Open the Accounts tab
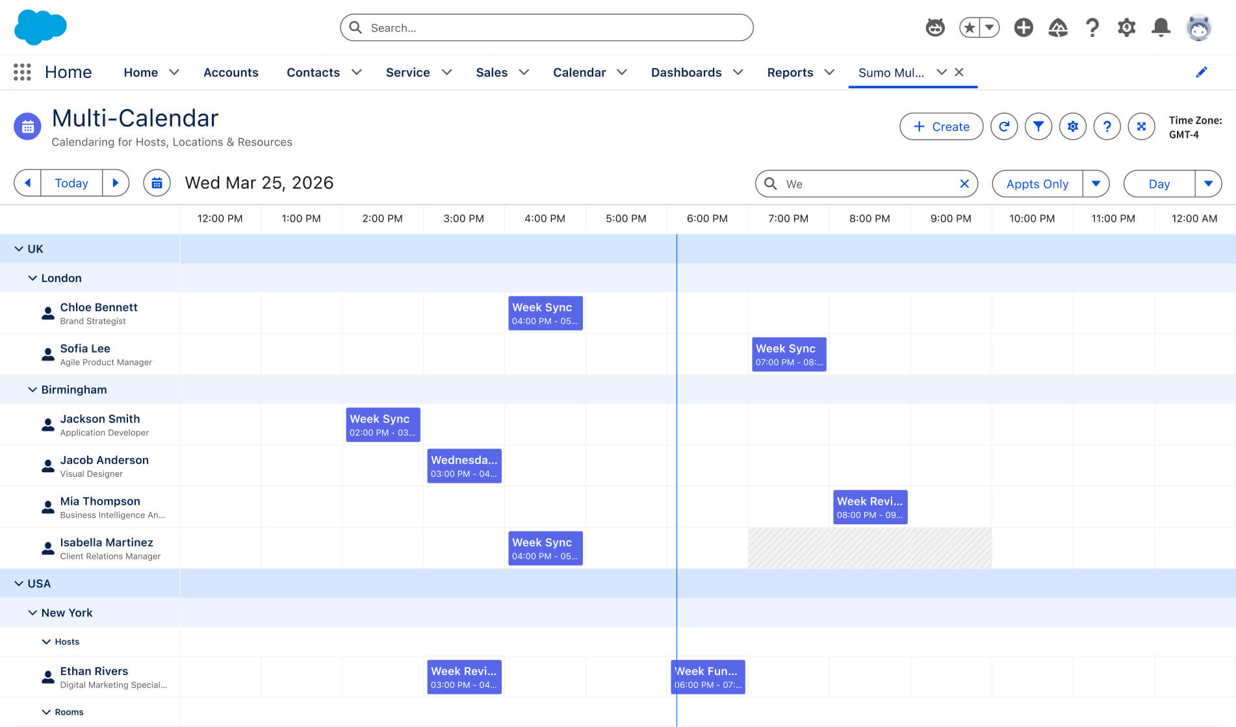This screenshot has height=727, width=1236. (x=231, y=72)
